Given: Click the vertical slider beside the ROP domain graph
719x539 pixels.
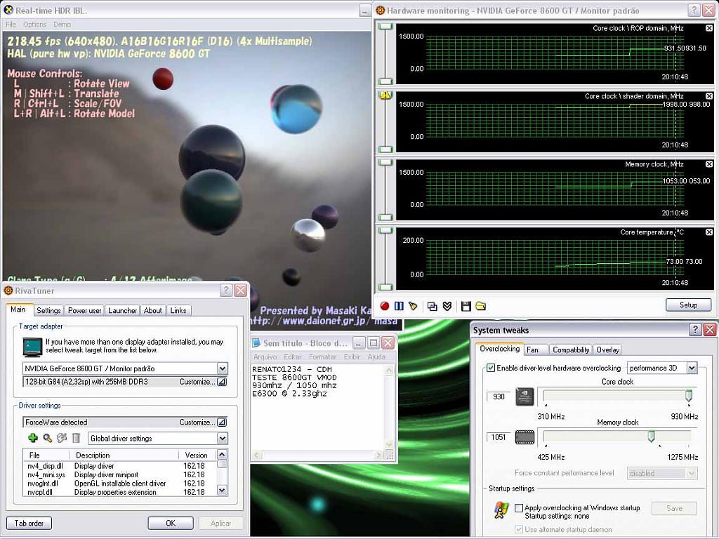Looking at the screenshot, I should pos(385,53).
